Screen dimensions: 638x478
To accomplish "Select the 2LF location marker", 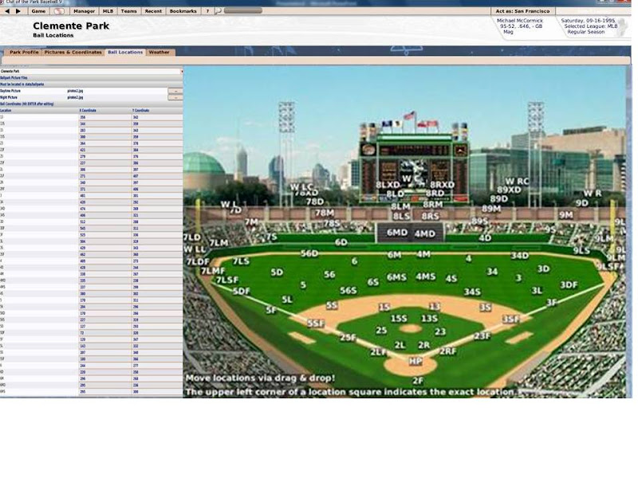I will click(378, 352).
